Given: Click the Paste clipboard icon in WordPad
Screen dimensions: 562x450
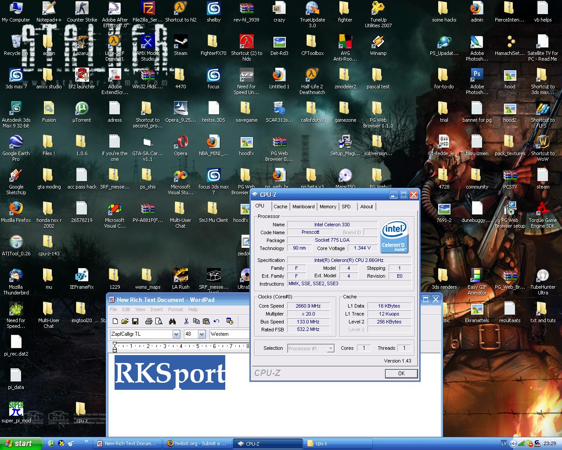Looking at the screenshot, I should (x=206, y=321).
